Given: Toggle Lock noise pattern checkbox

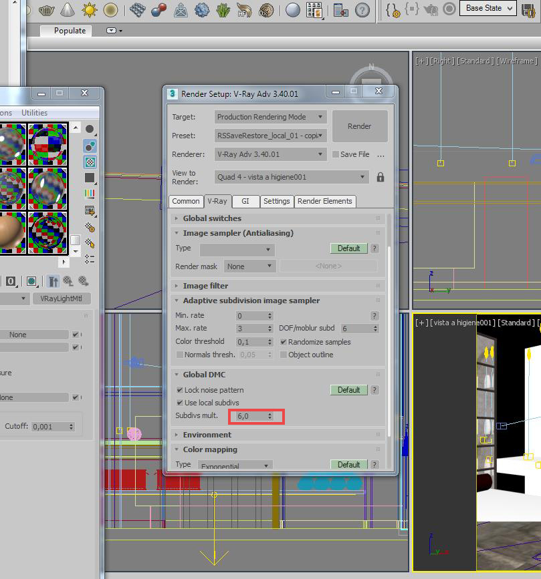Looking at the screenshot, I should 180,390.
